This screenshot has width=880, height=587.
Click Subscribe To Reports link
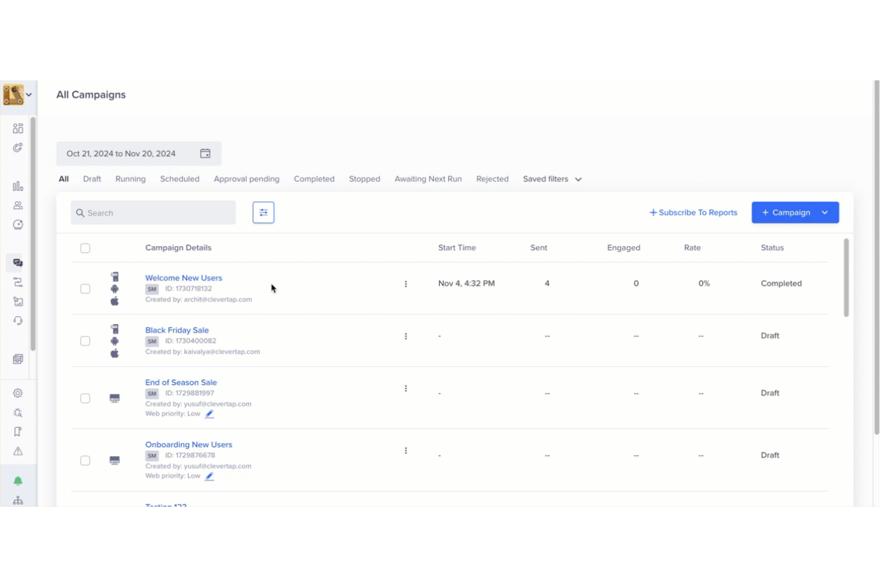693,212
